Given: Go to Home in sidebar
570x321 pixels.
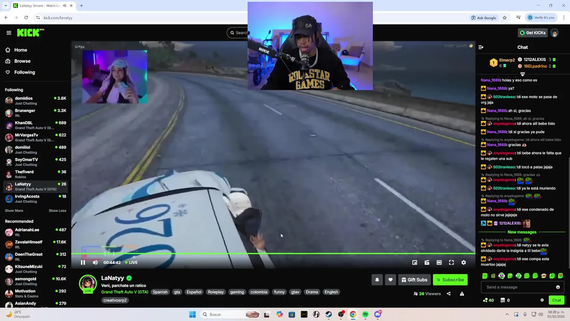Looking at the screenshot, I should point(20,50).
